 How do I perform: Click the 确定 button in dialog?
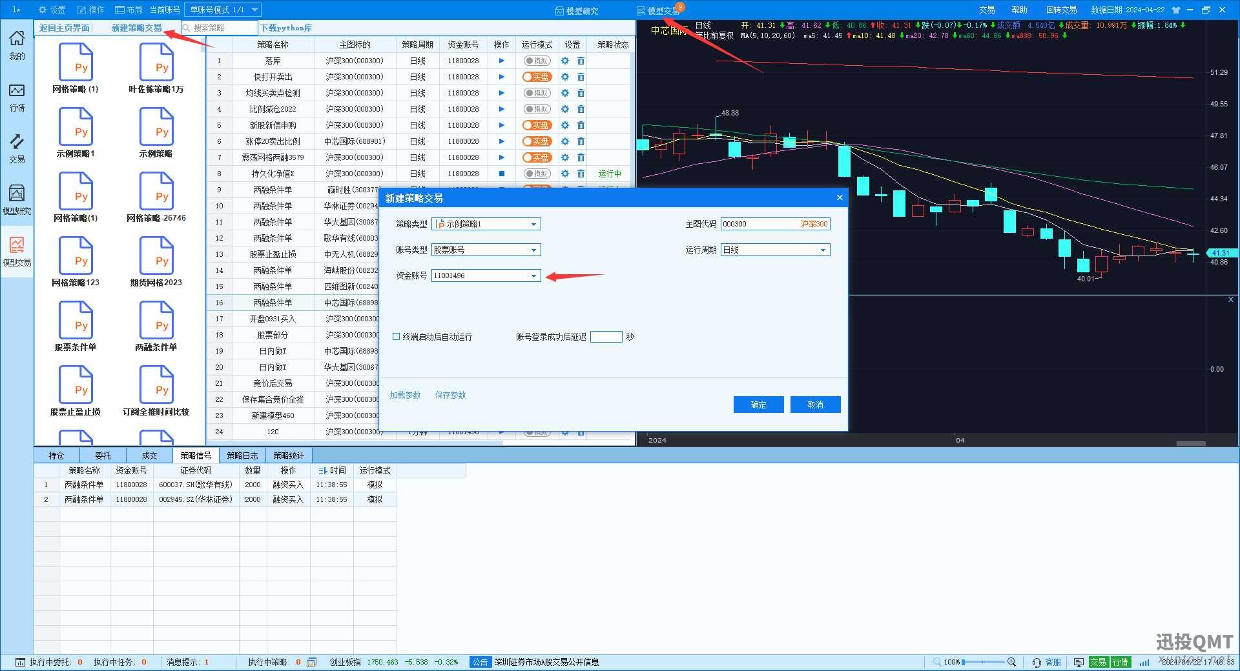click(758, 405)
